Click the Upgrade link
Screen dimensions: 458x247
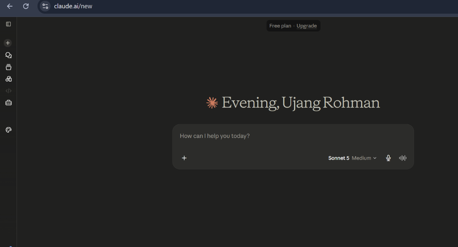pos(306,26)
